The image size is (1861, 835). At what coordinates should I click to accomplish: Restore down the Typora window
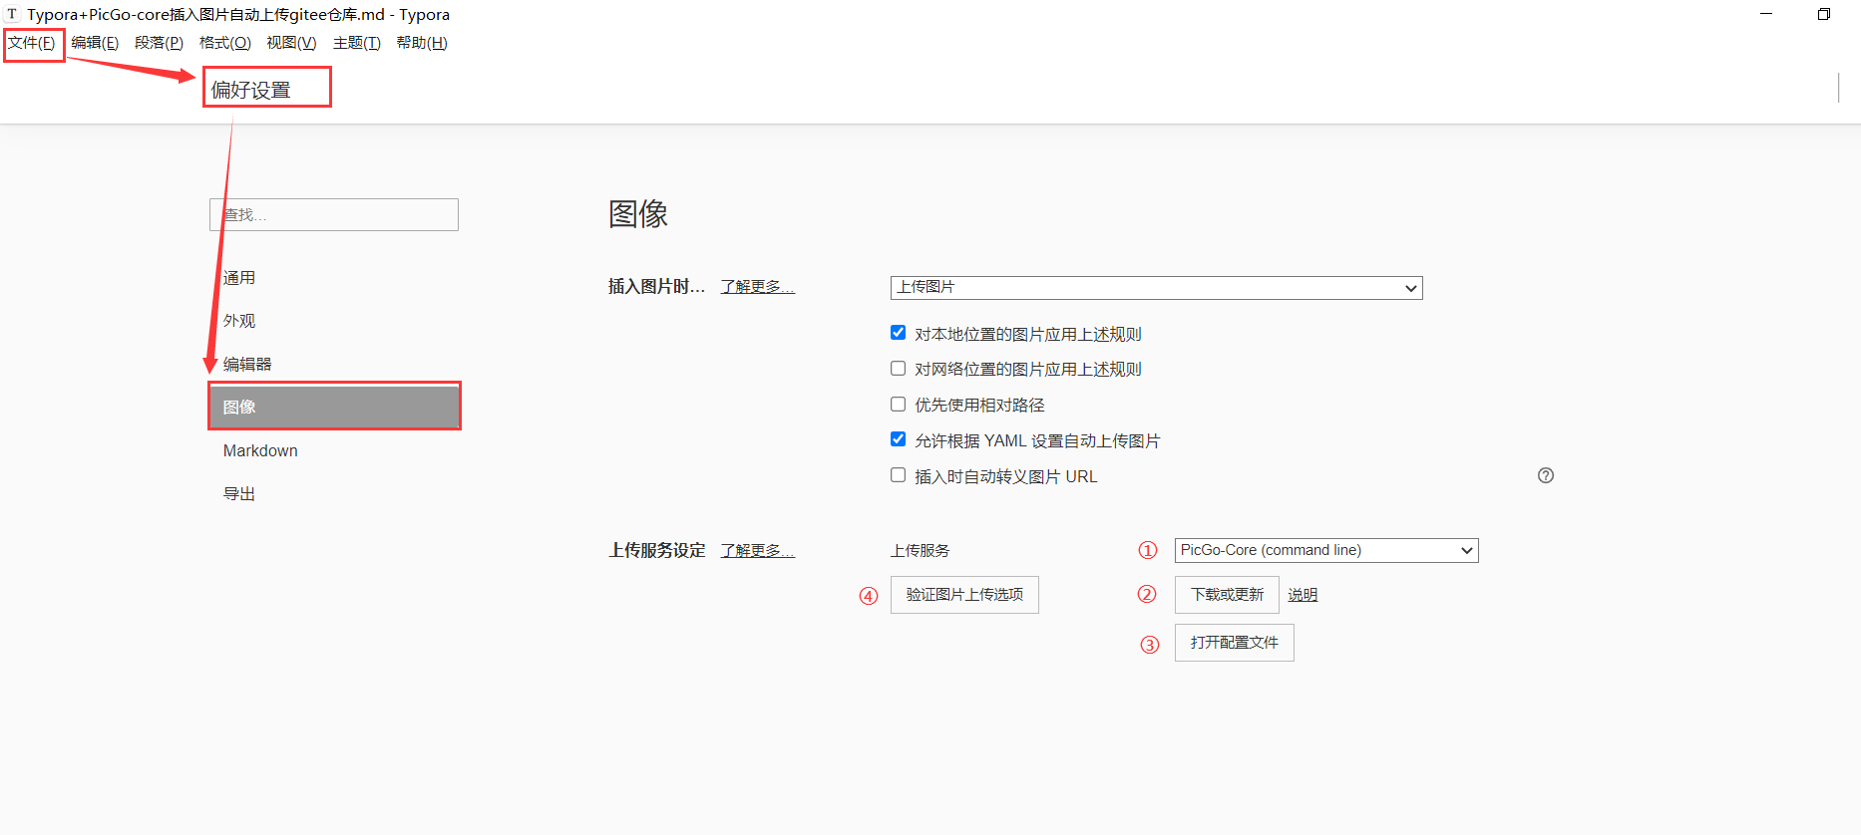pos(1824,14)
